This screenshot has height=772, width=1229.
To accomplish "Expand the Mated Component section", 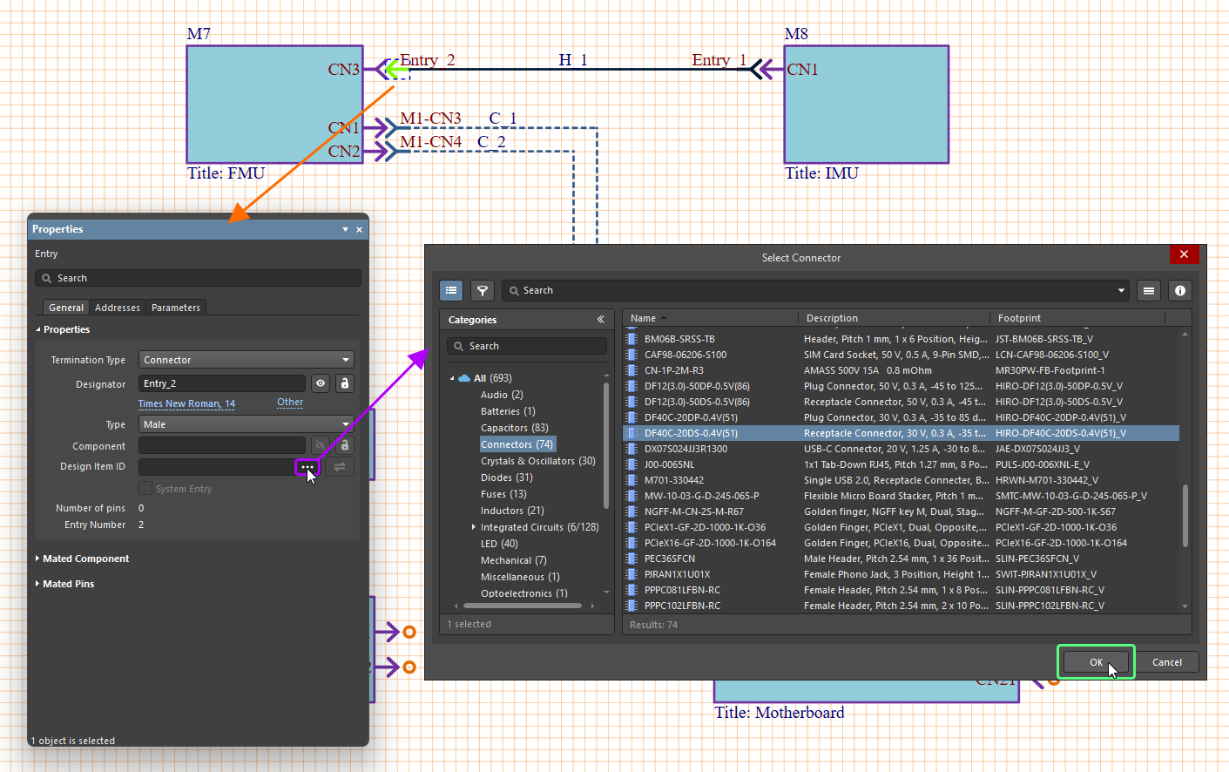I will click(x=85, y=559).
